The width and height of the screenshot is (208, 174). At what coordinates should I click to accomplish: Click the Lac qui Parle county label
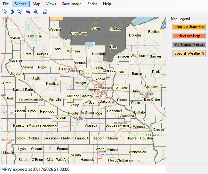coord(23,90)
